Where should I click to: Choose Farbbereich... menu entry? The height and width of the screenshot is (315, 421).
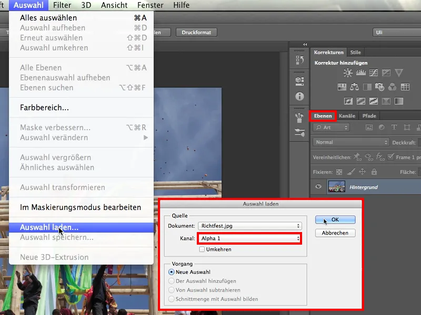click(82, 108)
